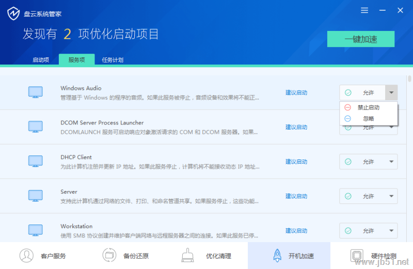Screen dimensions: 413x269
Task: Close the 盘云系统管家 window
Action: [400, 10]
